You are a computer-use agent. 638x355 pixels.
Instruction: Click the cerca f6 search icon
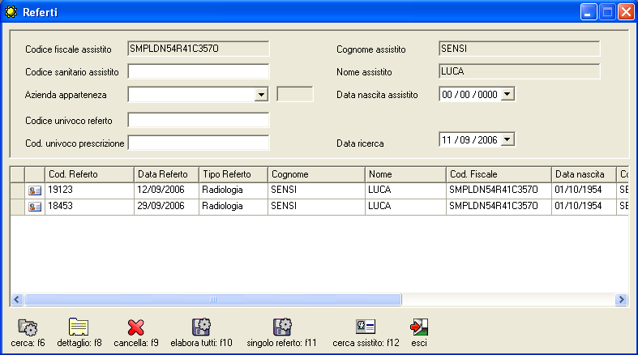[28, 327]
